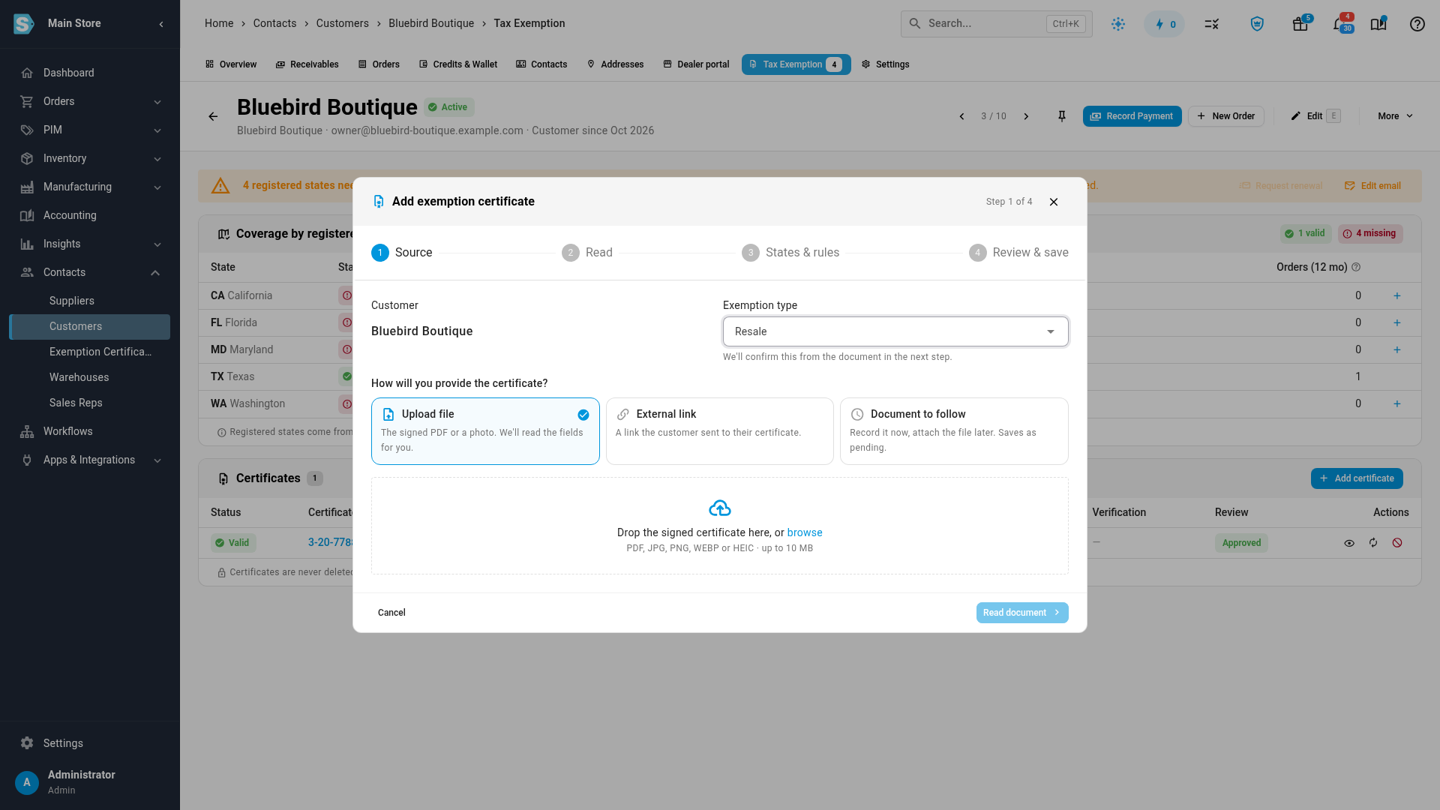
Task: Select the External link option card
Action: tap(720, 431)
